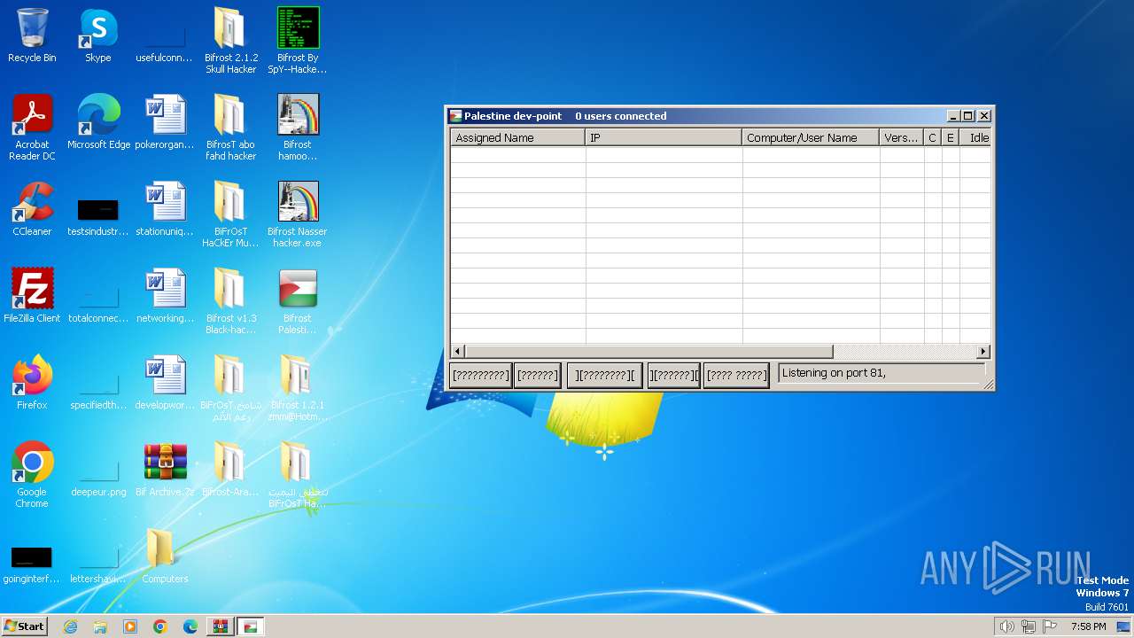Select BifrosT abo fahd hacker folder
The image size is (1134, 638).
231,128
